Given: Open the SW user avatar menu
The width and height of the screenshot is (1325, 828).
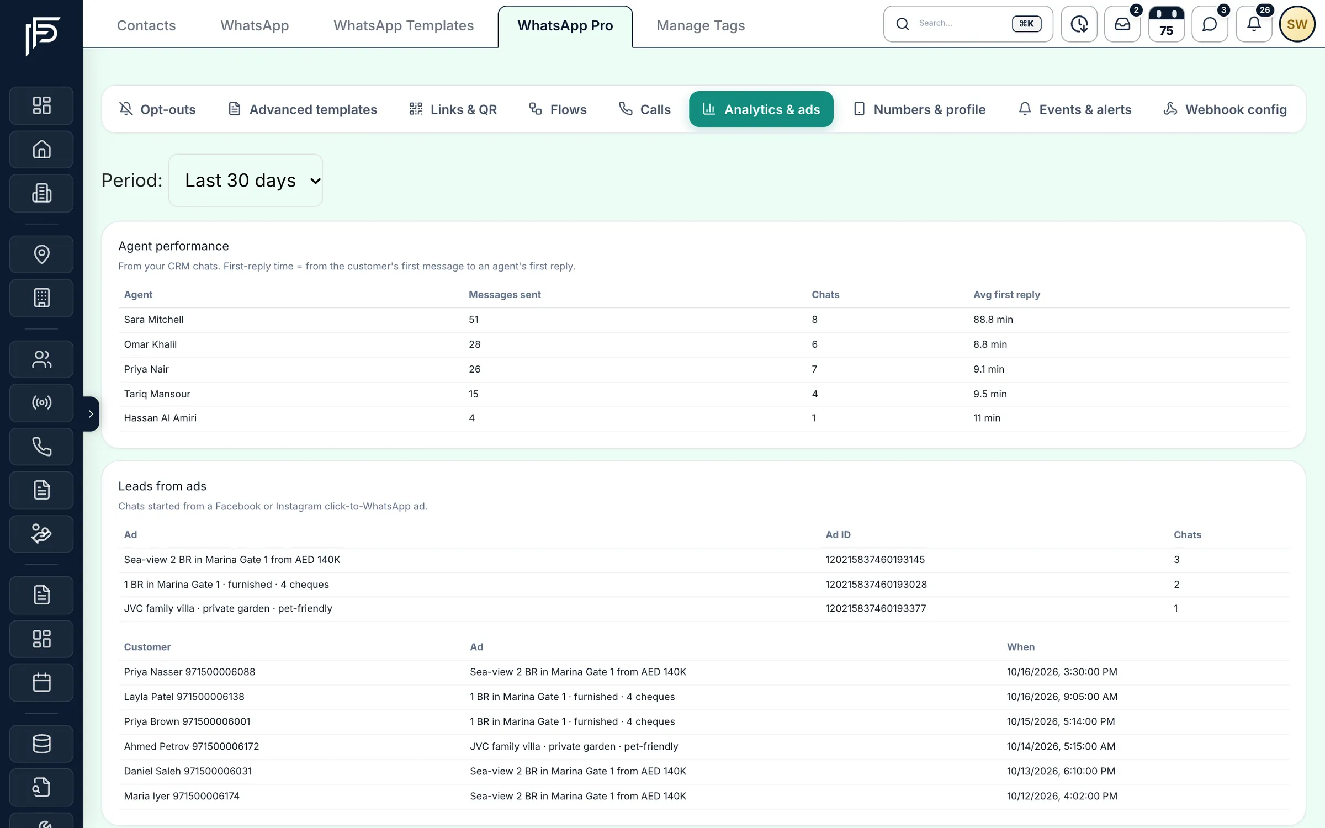Looking at the screenshot, I should coord(1297,24).
